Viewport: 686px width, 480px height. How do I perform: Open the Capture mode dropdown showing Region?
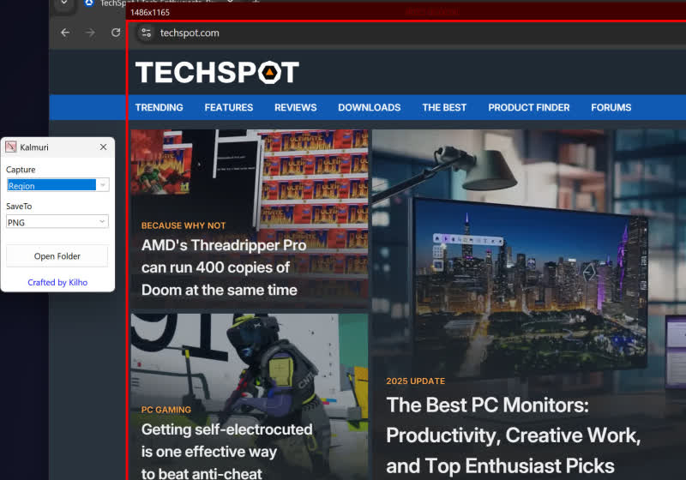pos(57,185)
